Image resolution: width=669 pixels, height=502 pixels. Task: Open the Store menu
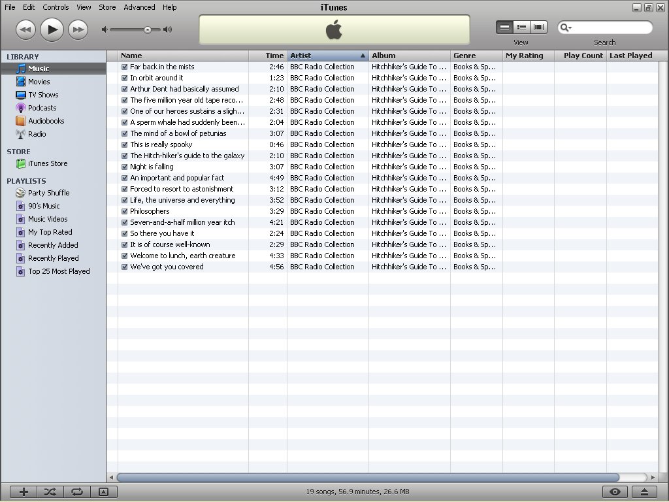[107, 7]
